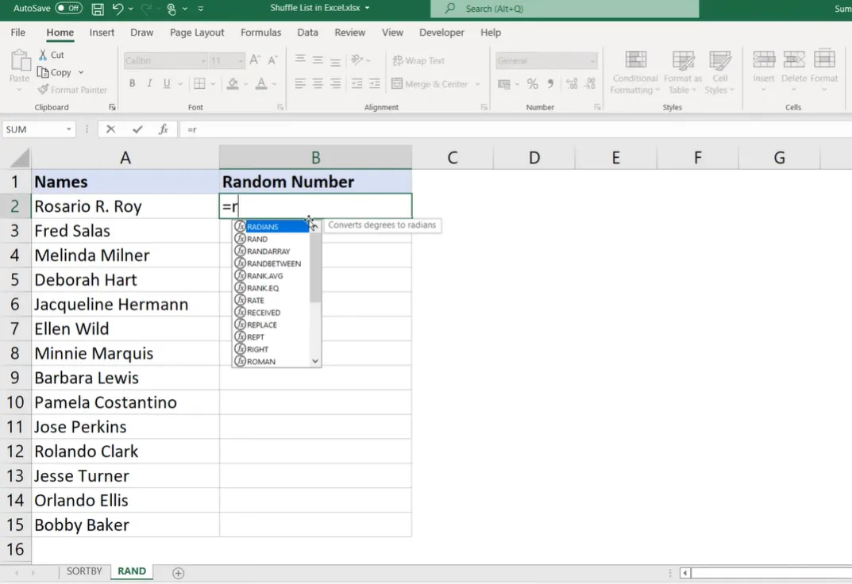
Task: Select RANDBETWEEN from the function list
Action: pos(273,263)
